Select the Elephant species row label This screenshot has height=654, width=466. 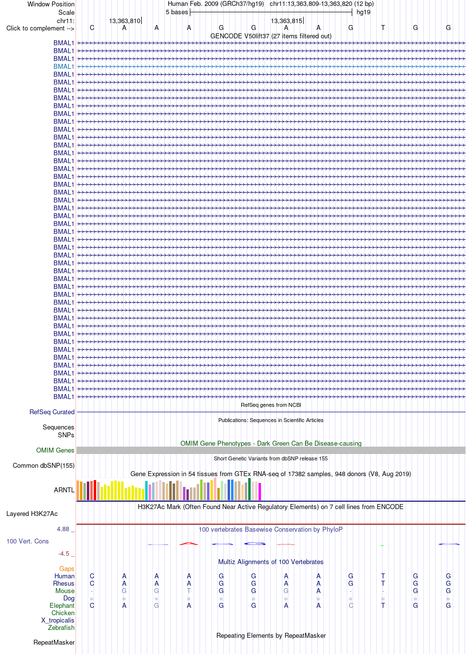(62, 605)
